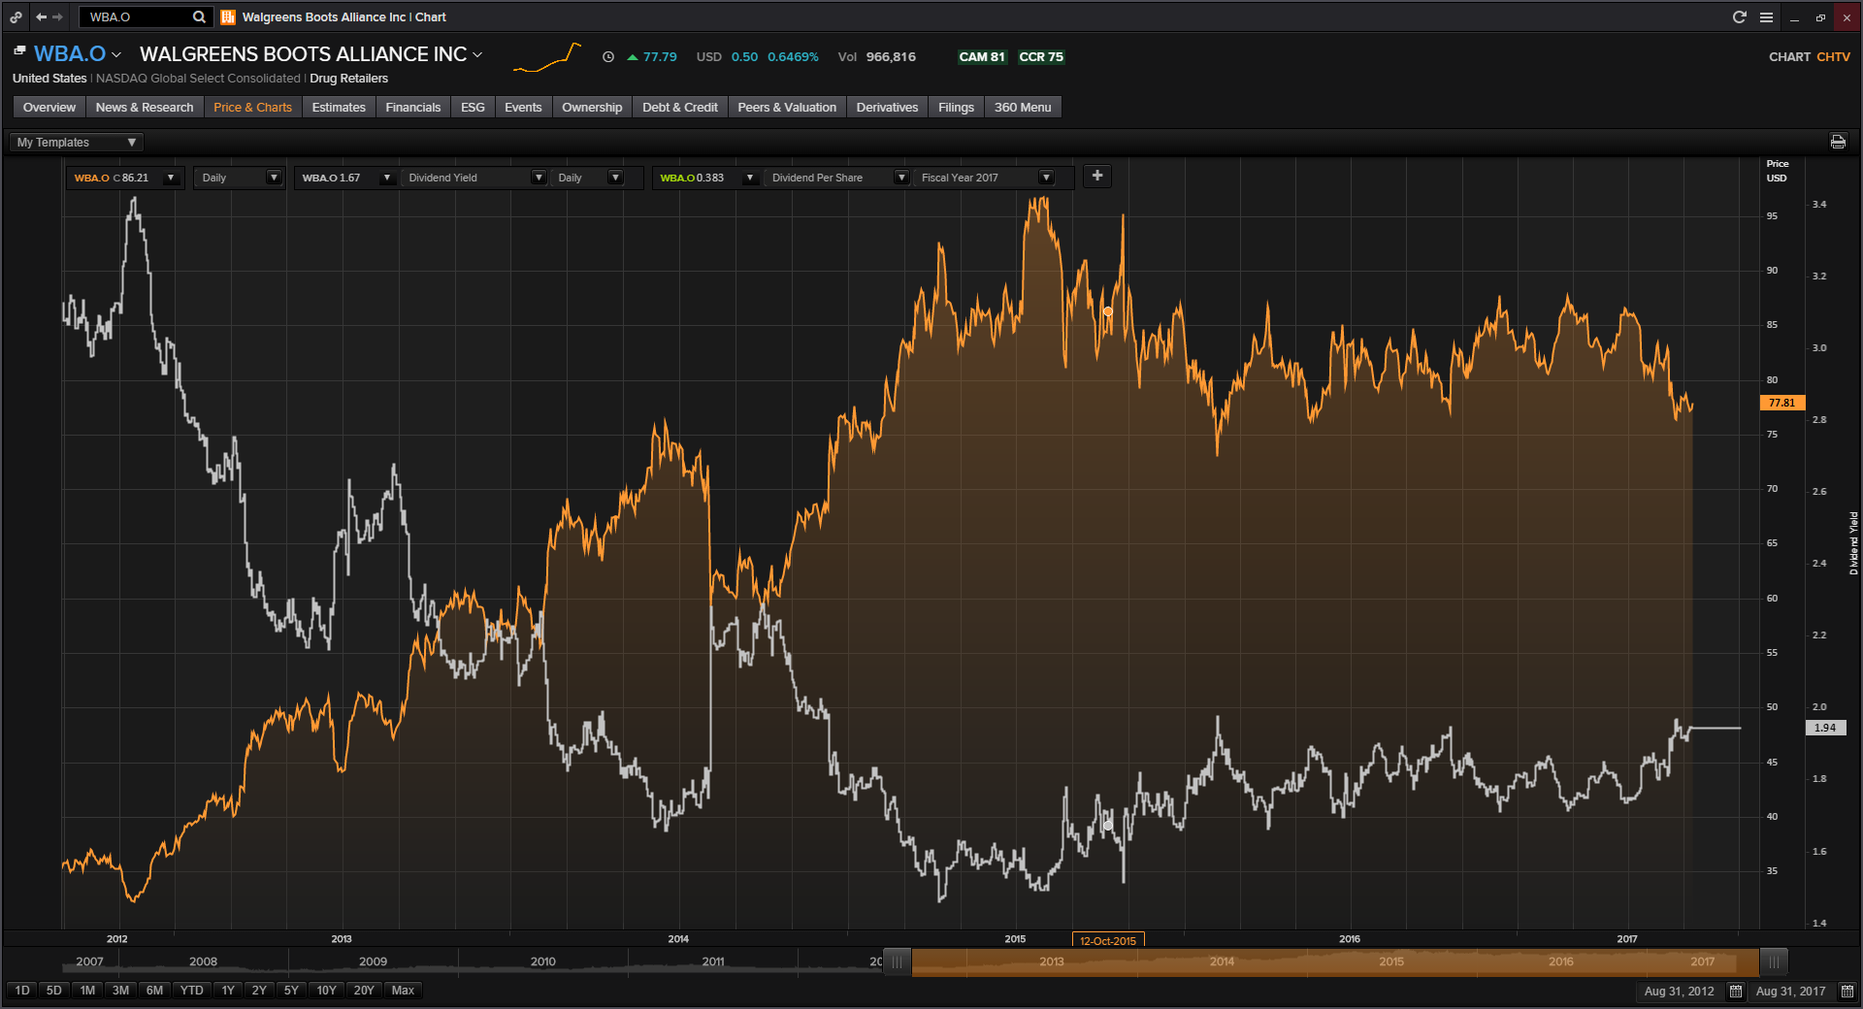
Task: Click the Aug 31, 2012 start date field
Action: 1680,991
